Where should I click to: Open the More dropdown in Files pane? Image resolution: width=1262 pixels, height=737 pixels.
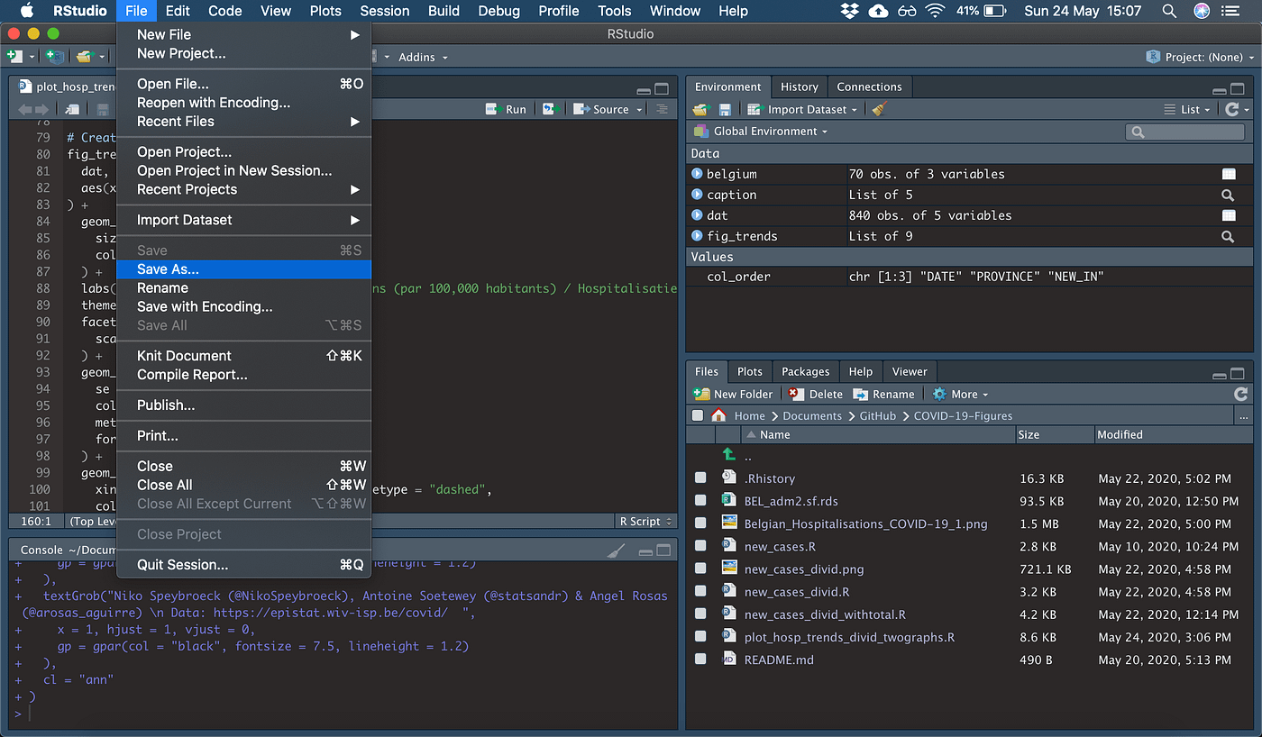(961, 394)
